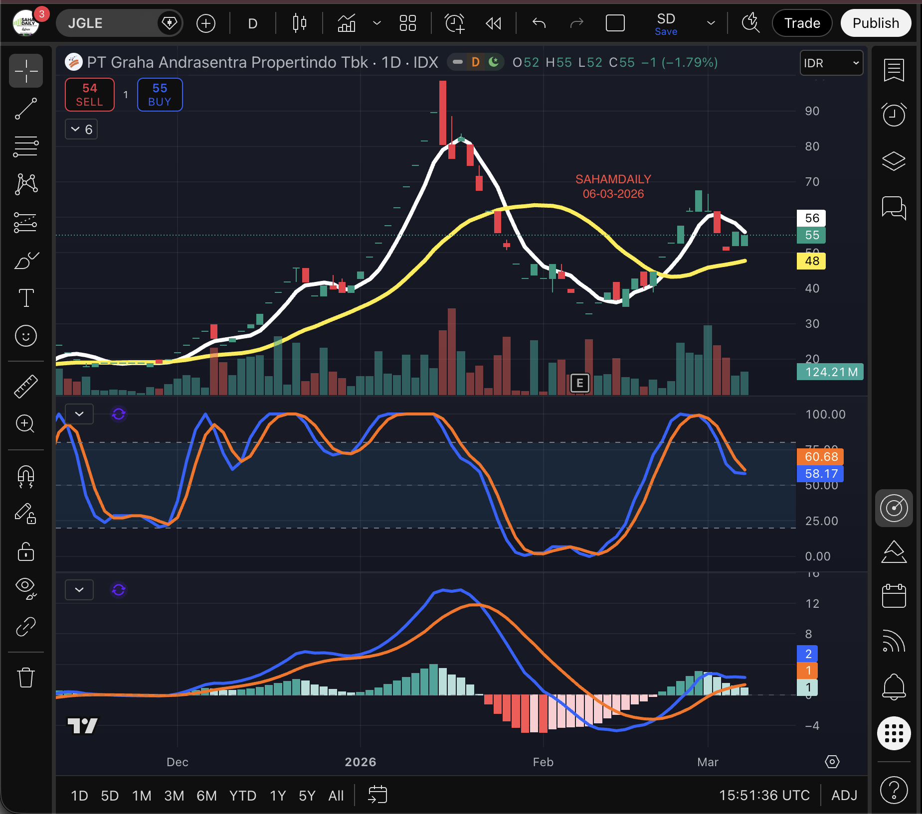
Task: Select the ruler measure tool
Action: (x=26, y=386)
